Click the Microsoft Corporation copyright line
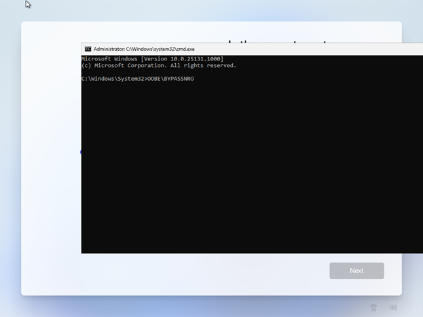 [x=158, y=66]
